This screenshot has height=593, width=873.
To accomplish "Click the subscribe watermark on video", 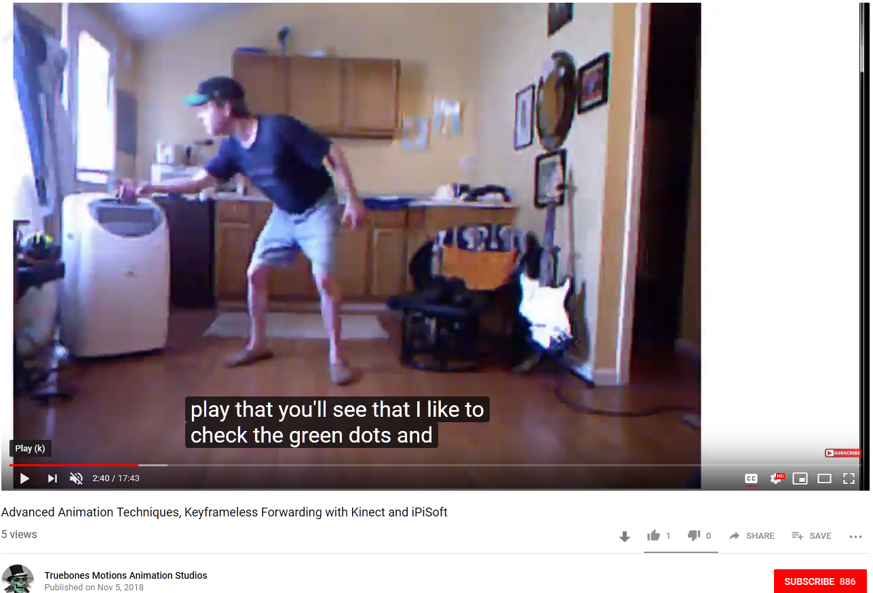I will click(842, 453).
